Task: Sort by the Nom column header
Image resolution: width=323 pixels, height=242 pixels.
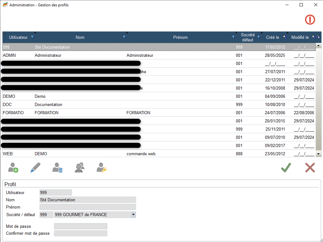Action: (80, 37)
